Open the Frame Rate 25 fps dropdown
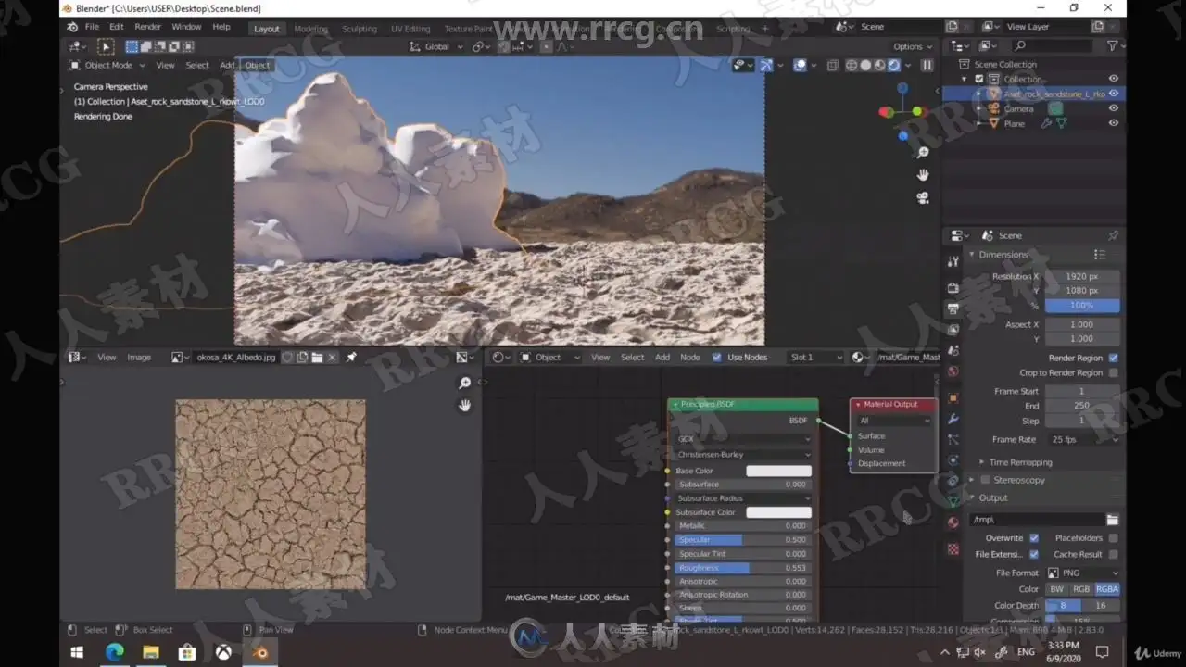Image resolution: width=1186 pixels, height=667 pixels. click(x=1082, y=439)
